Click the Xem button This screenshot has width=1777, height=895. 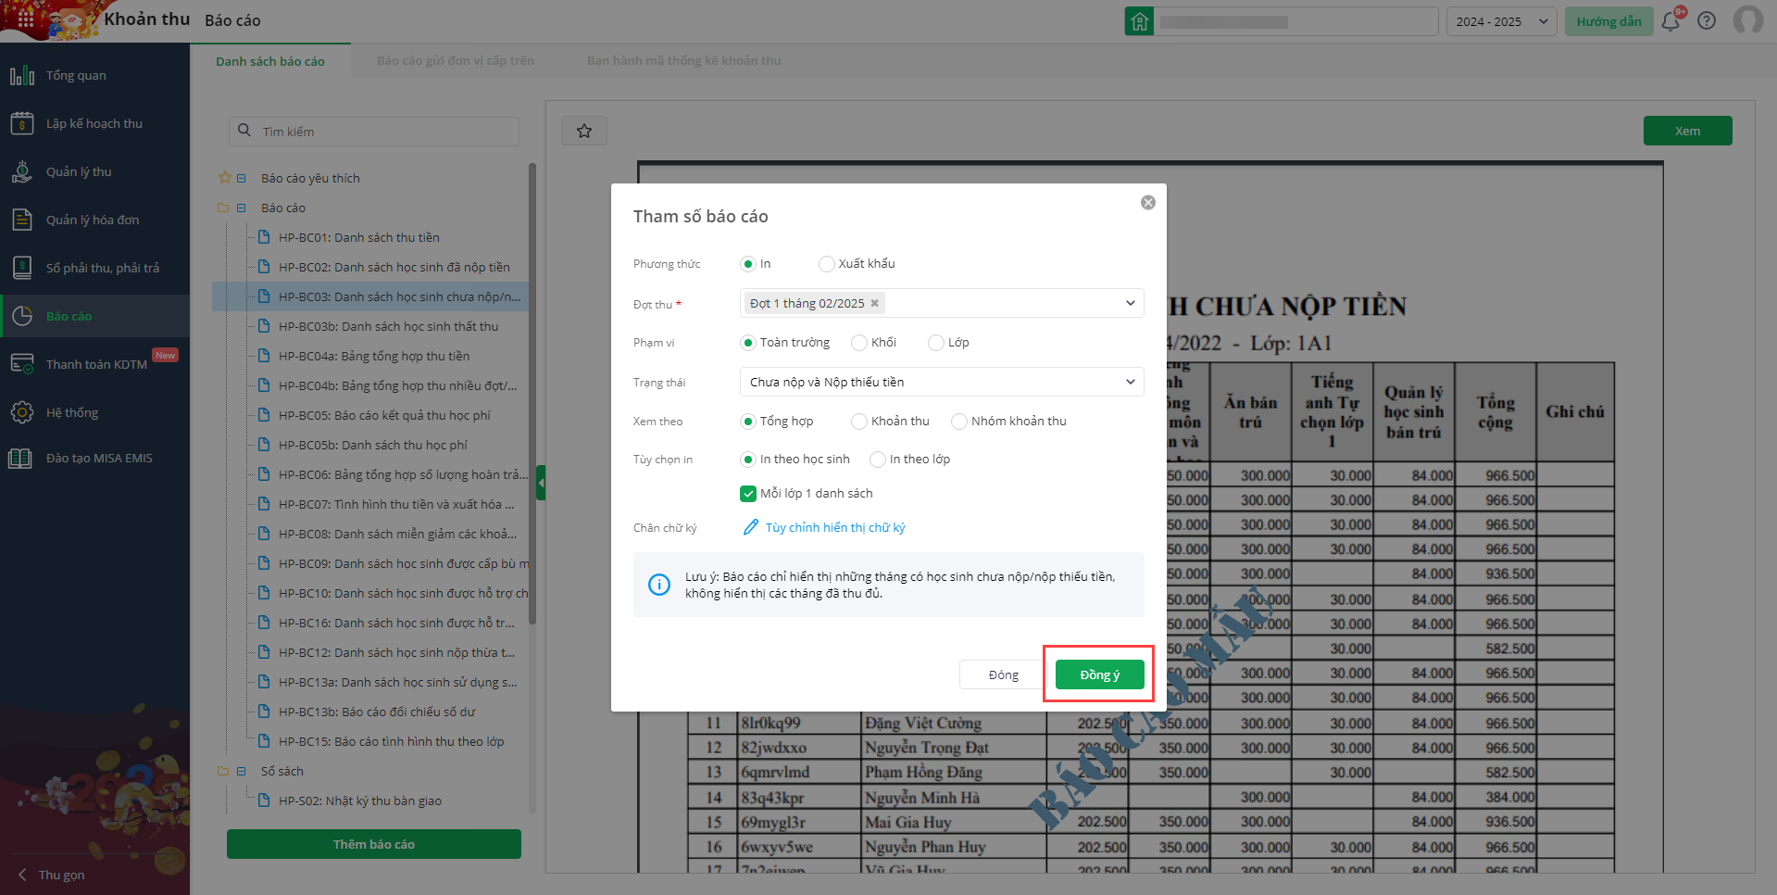click(x=1687, y=131)
